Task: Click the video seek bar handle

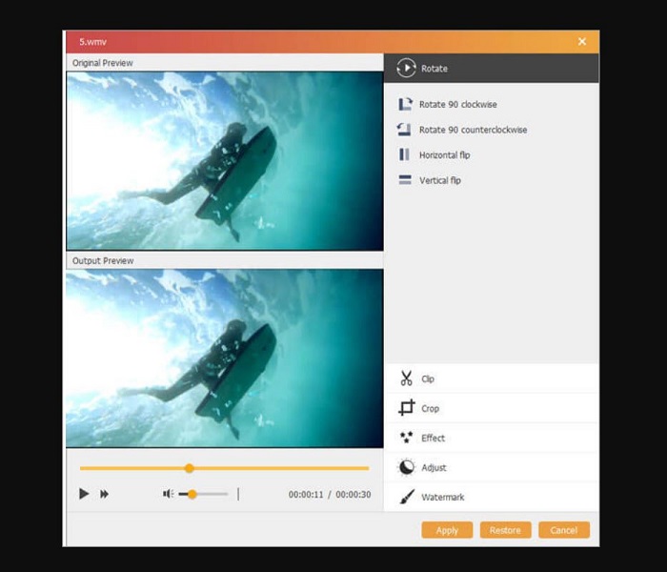Action: [190, 468]
